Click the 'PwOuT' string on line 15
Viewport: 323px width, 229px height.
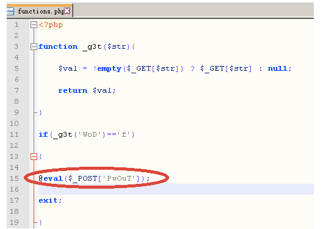(119, 178)
